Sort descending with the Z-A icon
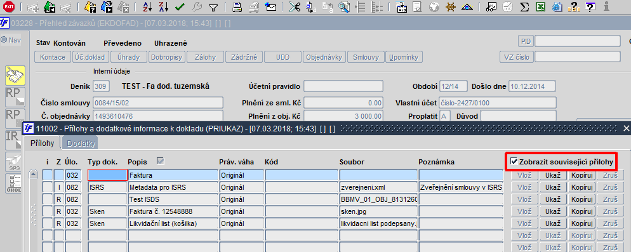The width and height of the screenshot is (631, 252). 163,7
